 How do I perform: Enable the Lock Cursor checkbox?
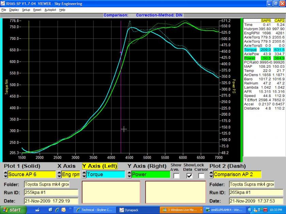point(201,176)
